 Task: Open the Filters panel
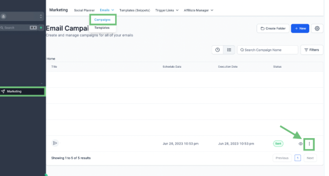(312, 50)
